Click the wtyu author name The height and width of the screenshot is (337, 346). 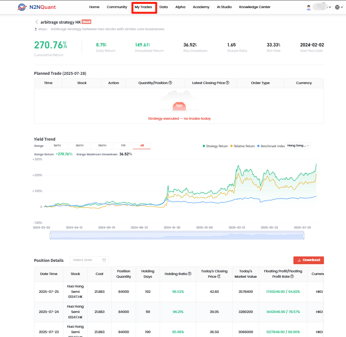[x=43, y=29]
